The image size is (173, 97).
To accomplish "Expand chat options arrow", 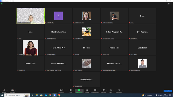I will [x=74, y=90].
